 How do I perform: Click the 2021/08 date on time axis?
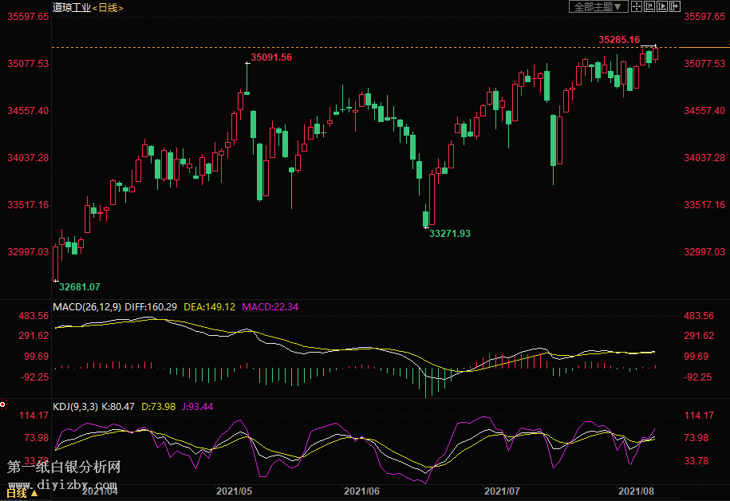tap(637, 492)
